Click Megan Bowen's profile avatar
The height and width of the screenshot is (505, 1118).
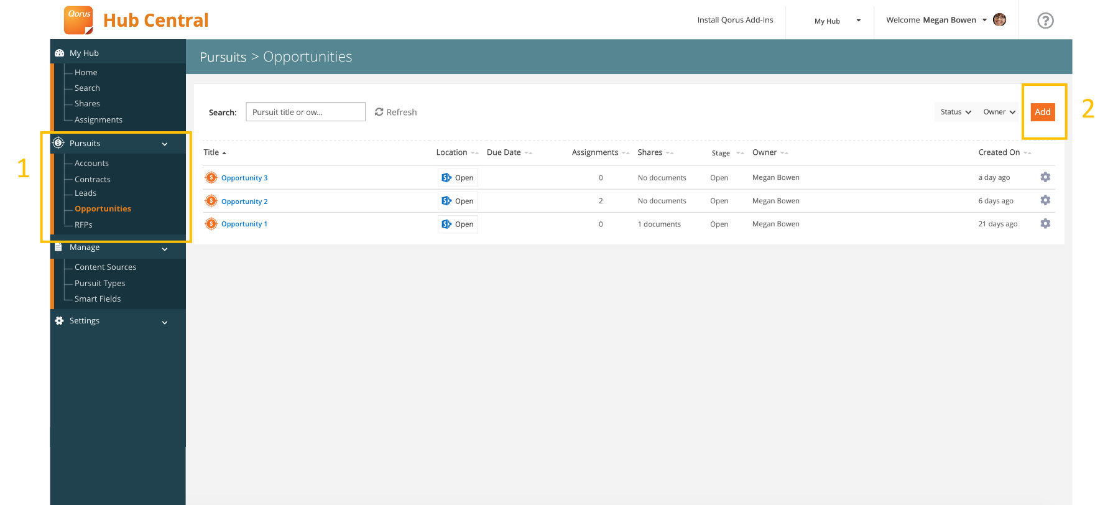999,20
